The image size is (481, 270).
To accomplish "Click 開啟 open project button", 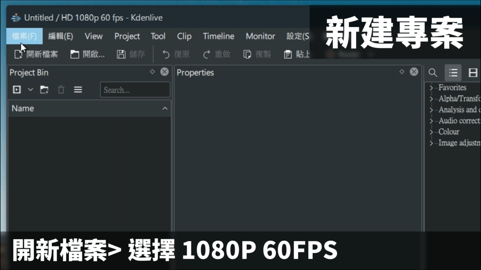I will coord(87,54).
